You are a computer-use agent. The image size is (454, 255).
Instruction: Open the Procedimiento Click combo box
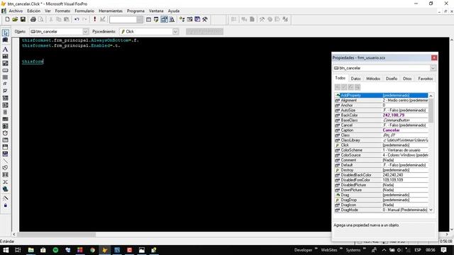(x=149, y=31)
